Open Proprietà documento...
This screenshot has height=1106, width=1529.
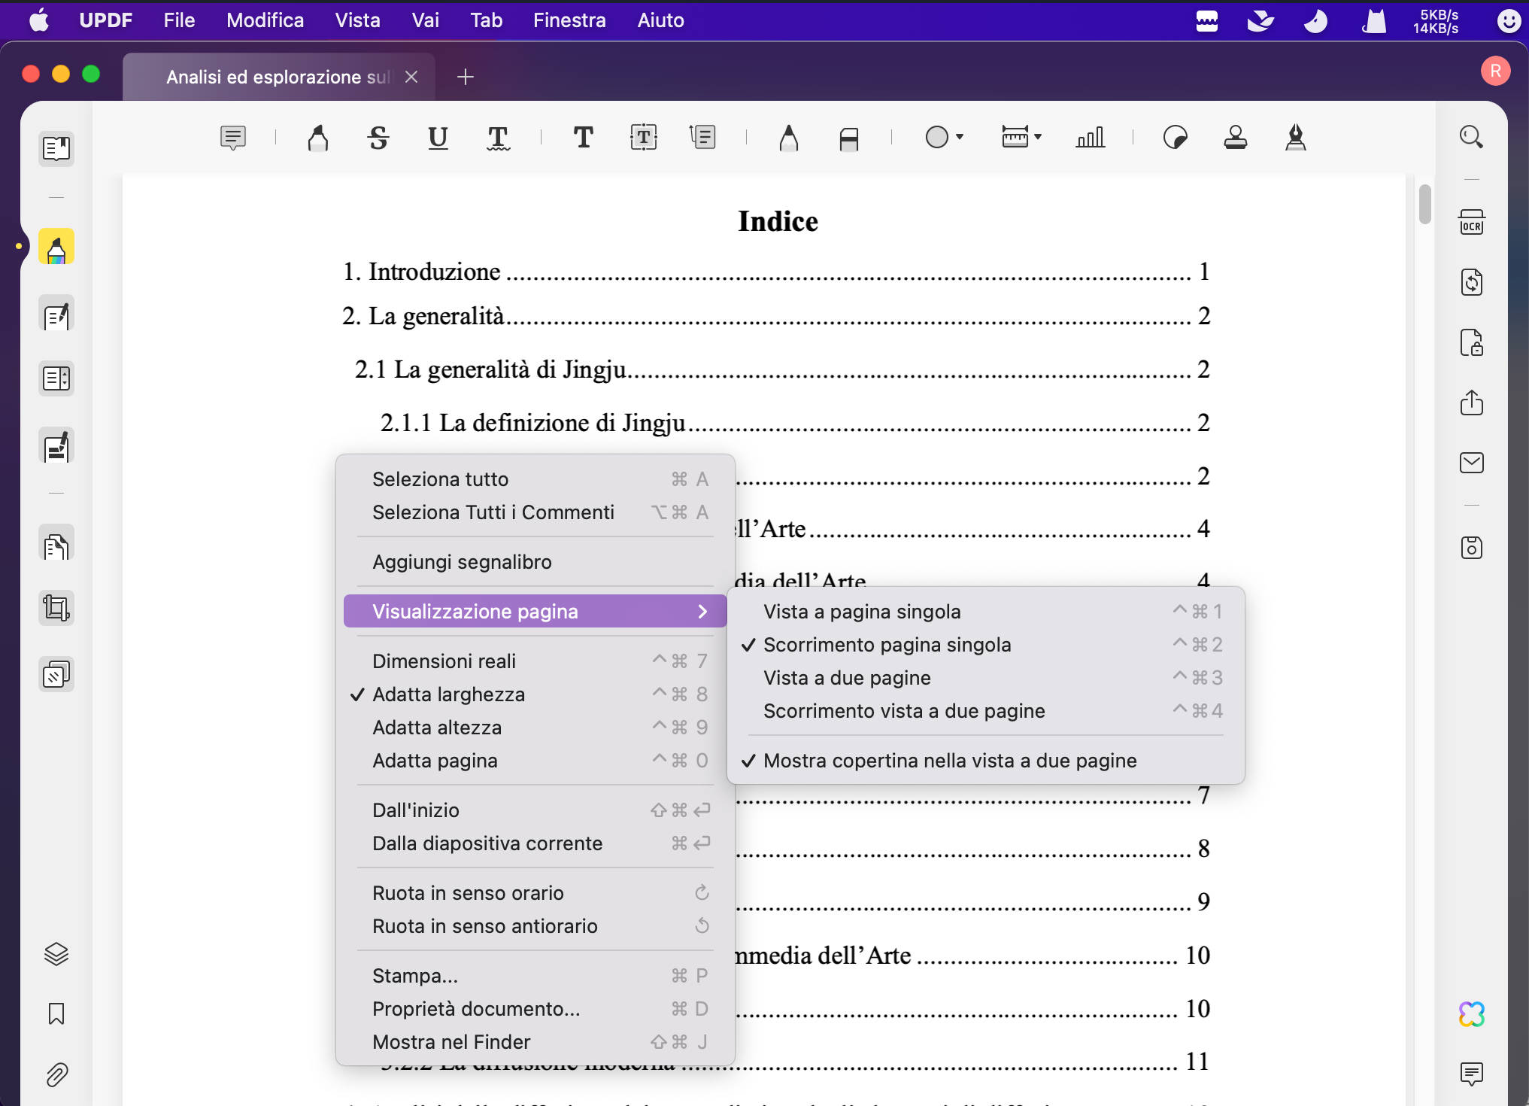[x=535, y=1009]
